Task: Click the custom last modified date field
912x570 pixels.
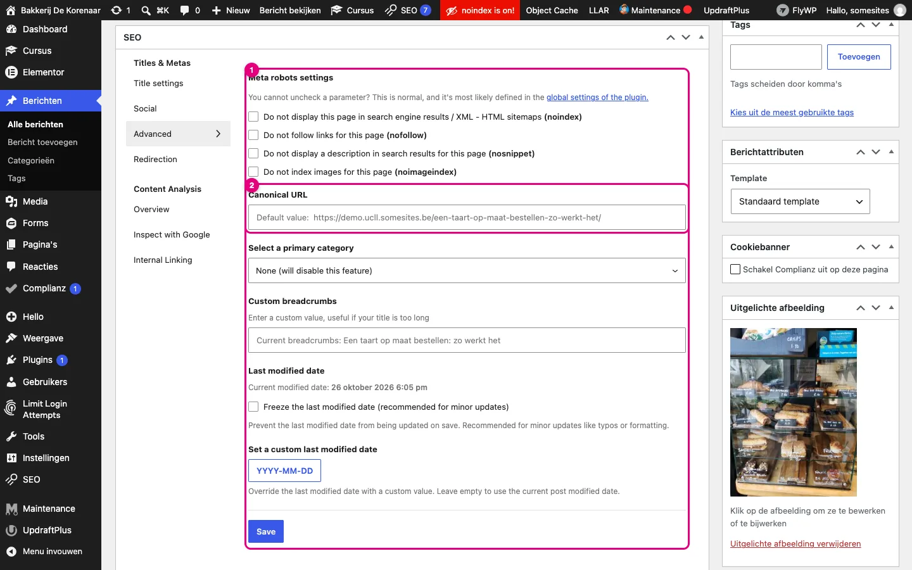Action: (x=285, y=471)
